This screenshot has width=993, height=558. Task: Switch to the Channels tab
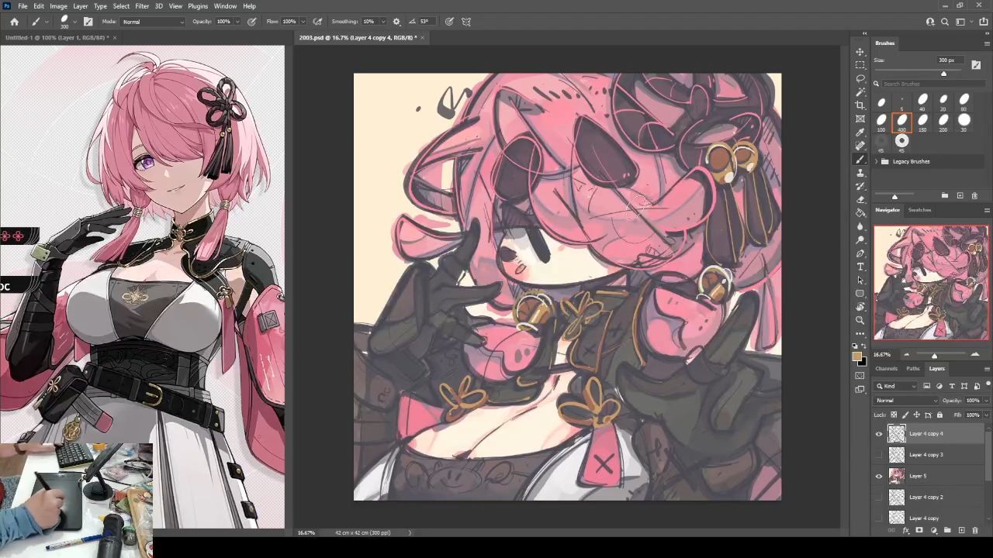887,369
